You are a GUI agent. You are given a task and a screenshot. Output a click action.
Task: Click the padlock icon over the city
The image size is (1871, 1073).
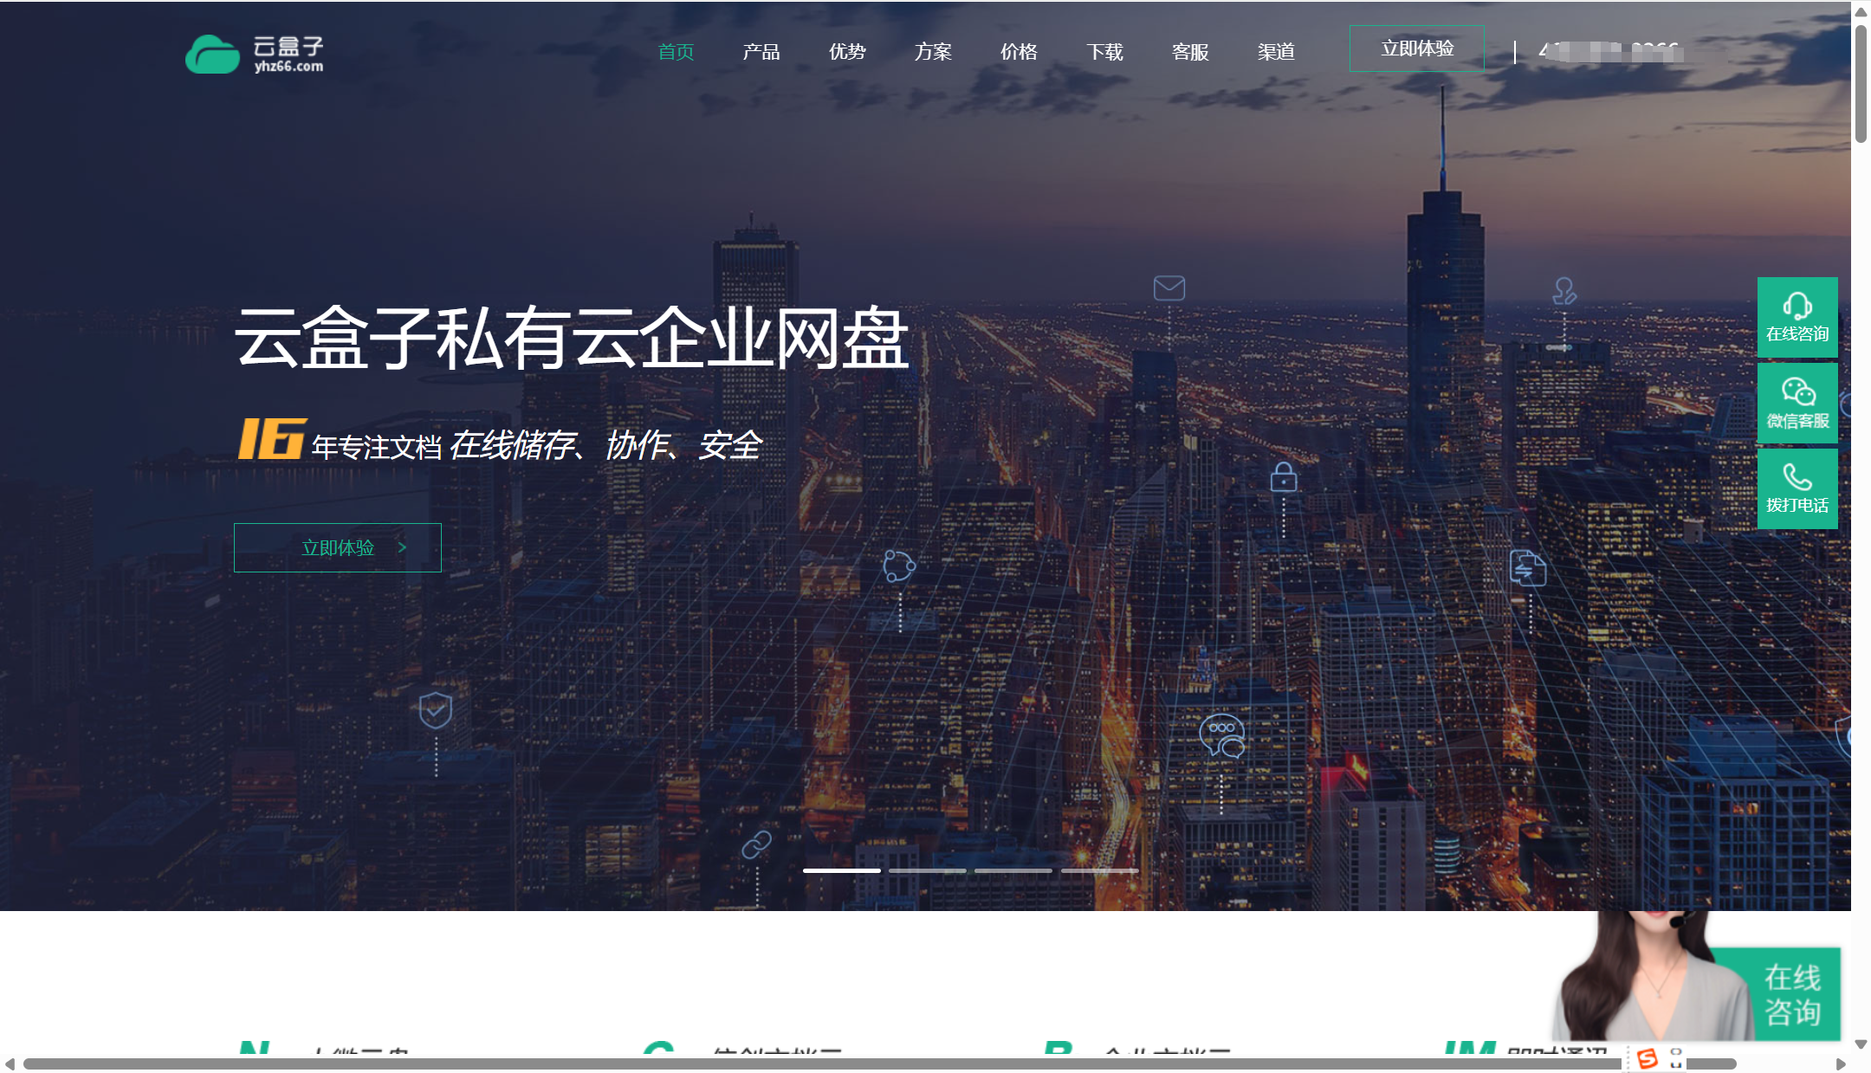1283,477
